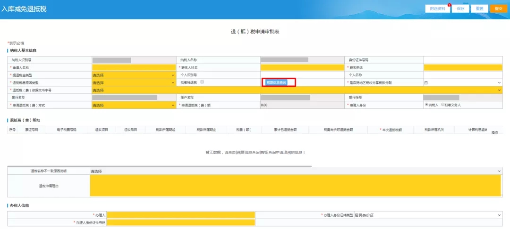This screenshot has width=510, height=229.
Task: Click the 办税人信息 section heading
Action: 19,205
